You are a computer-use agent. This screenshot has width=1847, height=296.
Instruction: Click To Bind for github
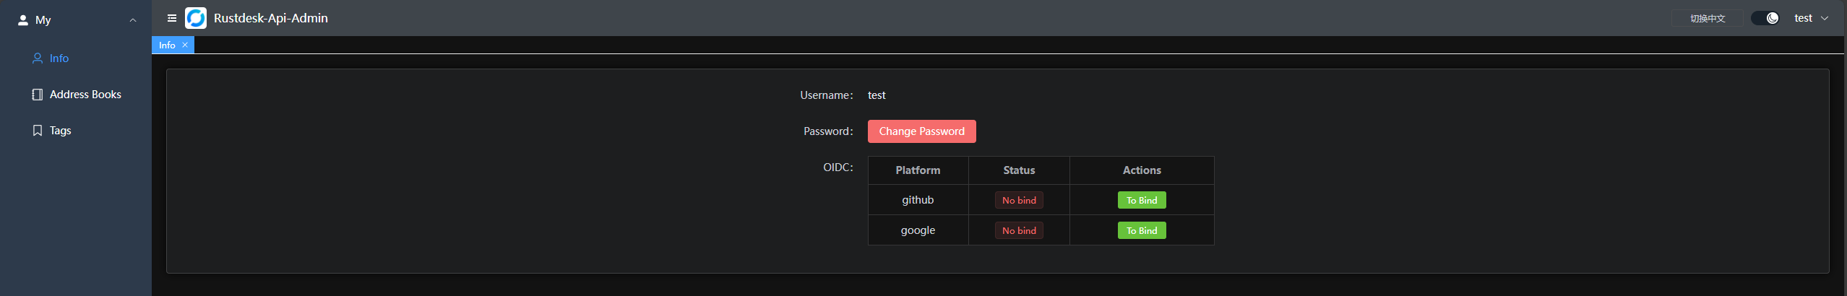point(1141,200)
